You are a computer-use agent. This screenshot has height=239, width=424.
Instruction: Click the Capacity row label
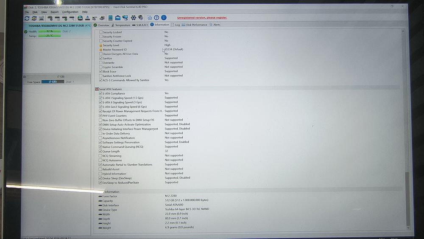coord(107,201)
